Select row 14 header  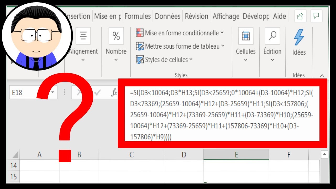click(13, 166)
